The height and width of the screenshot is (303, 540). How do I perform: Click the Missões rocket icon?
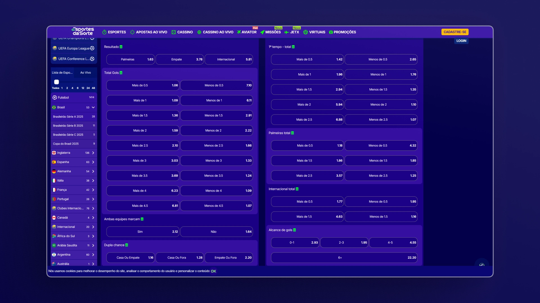tap(262, 32)
